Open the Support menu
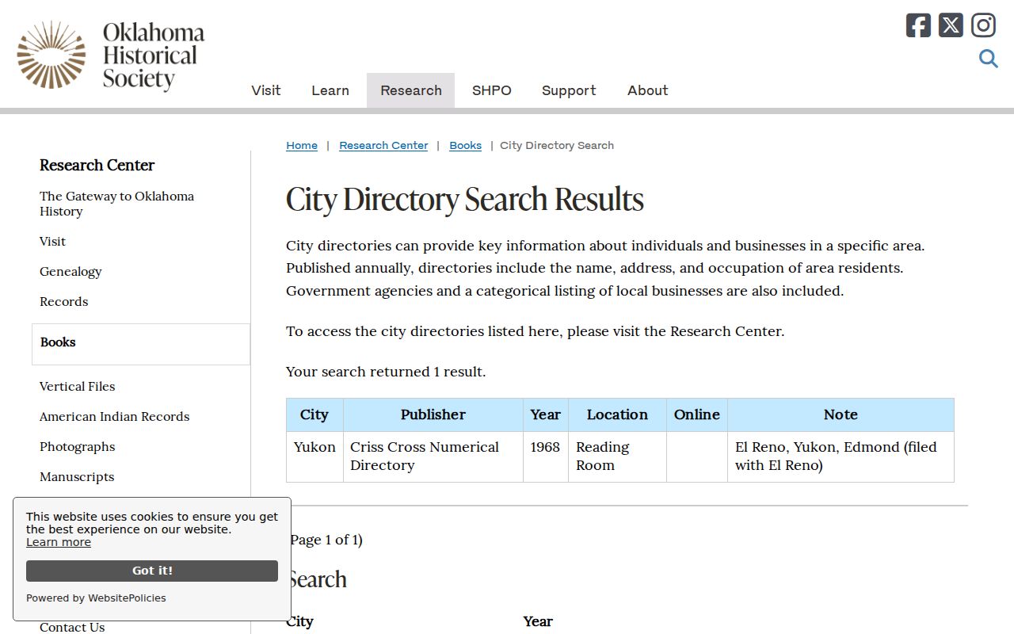This screenshot has width=1014, height=634. tap(569, 90)
